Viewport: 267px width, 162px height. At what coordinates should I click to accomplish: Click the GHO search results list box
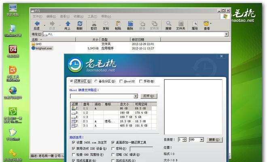193,107
